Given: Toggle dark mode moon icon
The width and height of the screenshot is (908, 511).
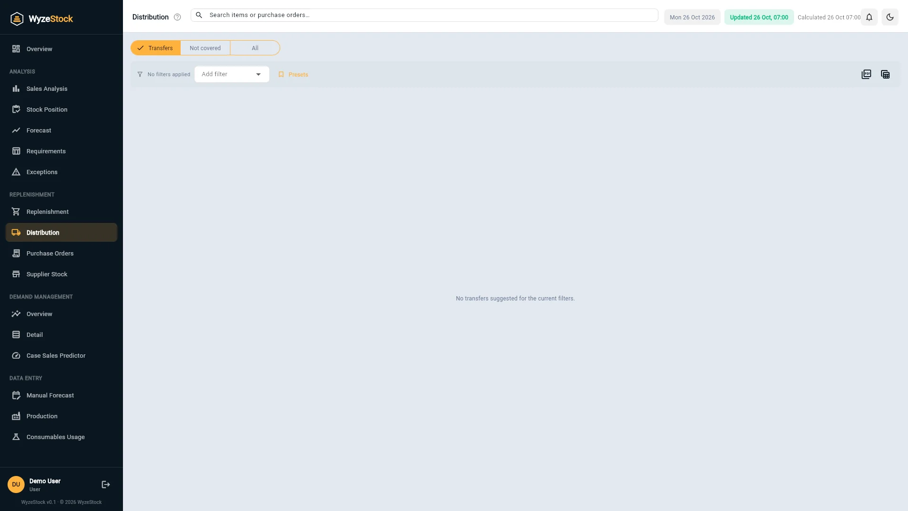Looking at the screenshot, I should pyautogui.click(x=890, y=17).
